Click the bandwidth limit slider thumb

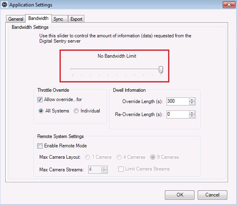click(x=161, y=69)
